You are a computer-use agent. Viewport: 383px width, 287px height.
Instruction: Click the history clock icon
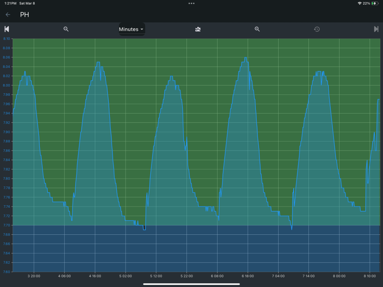(x=317, y=29)
